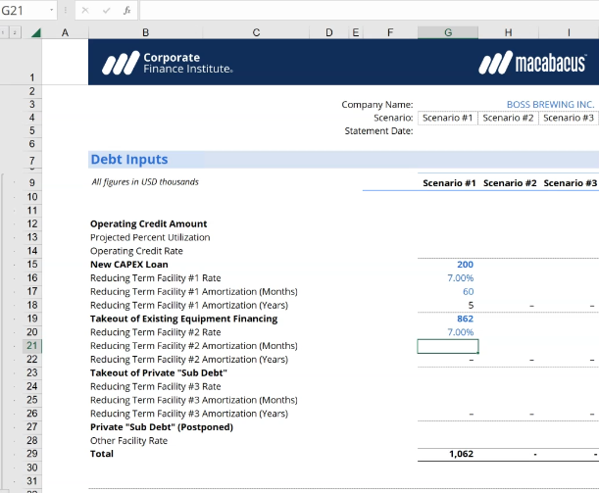Select column G header
The width and height of the screenshot is (599, 493).
coord(448,32)
